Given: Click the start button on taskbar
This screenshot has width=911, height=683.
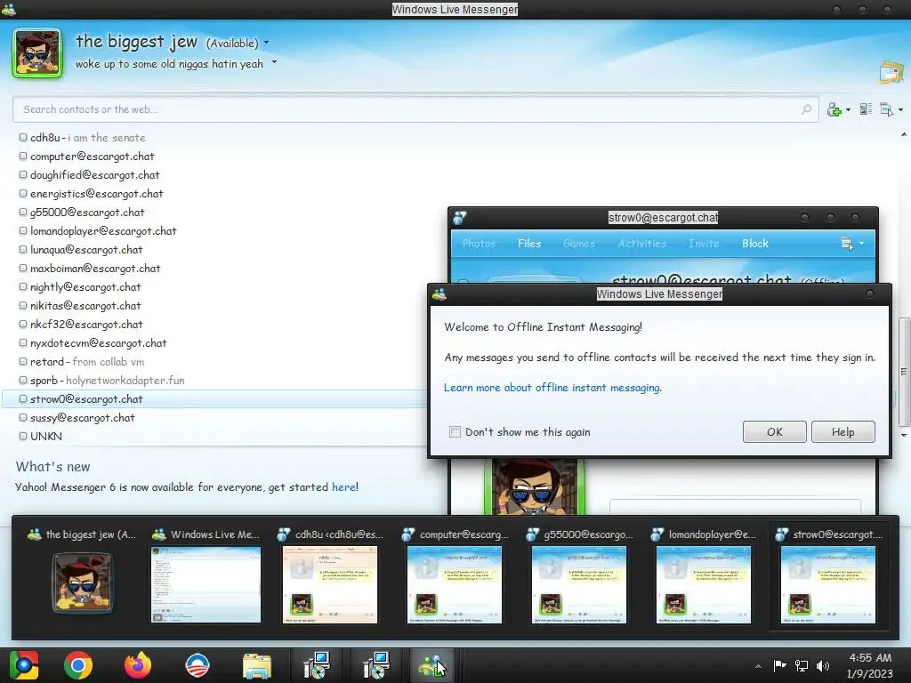Looking at the screenshot, I should coord(24,665).
